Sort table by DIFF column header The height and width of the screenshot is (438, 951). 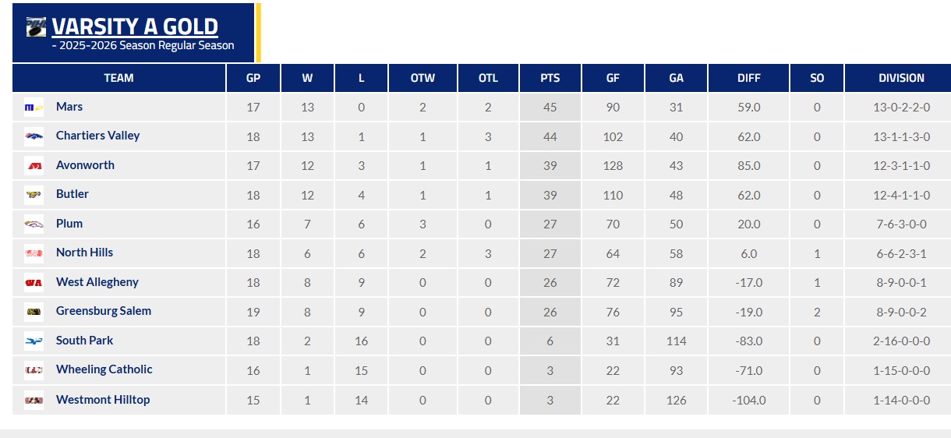coord(749,78)
